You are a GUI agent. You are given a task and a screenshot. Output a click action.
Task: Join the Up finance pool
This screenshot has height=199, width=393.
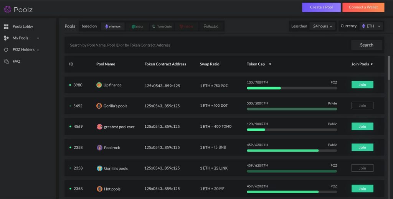362,85
